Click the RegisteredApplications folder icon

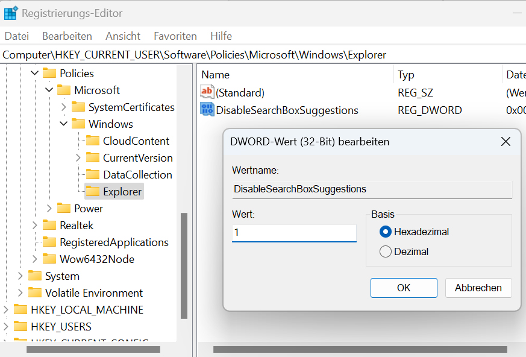[49, 242]
